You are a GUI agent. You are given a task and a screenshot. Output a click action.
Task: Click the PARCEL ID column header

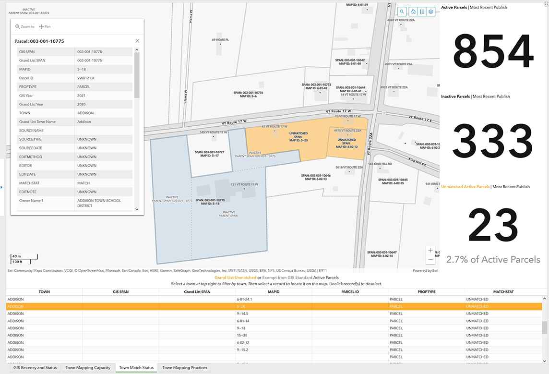click(350, 292)
